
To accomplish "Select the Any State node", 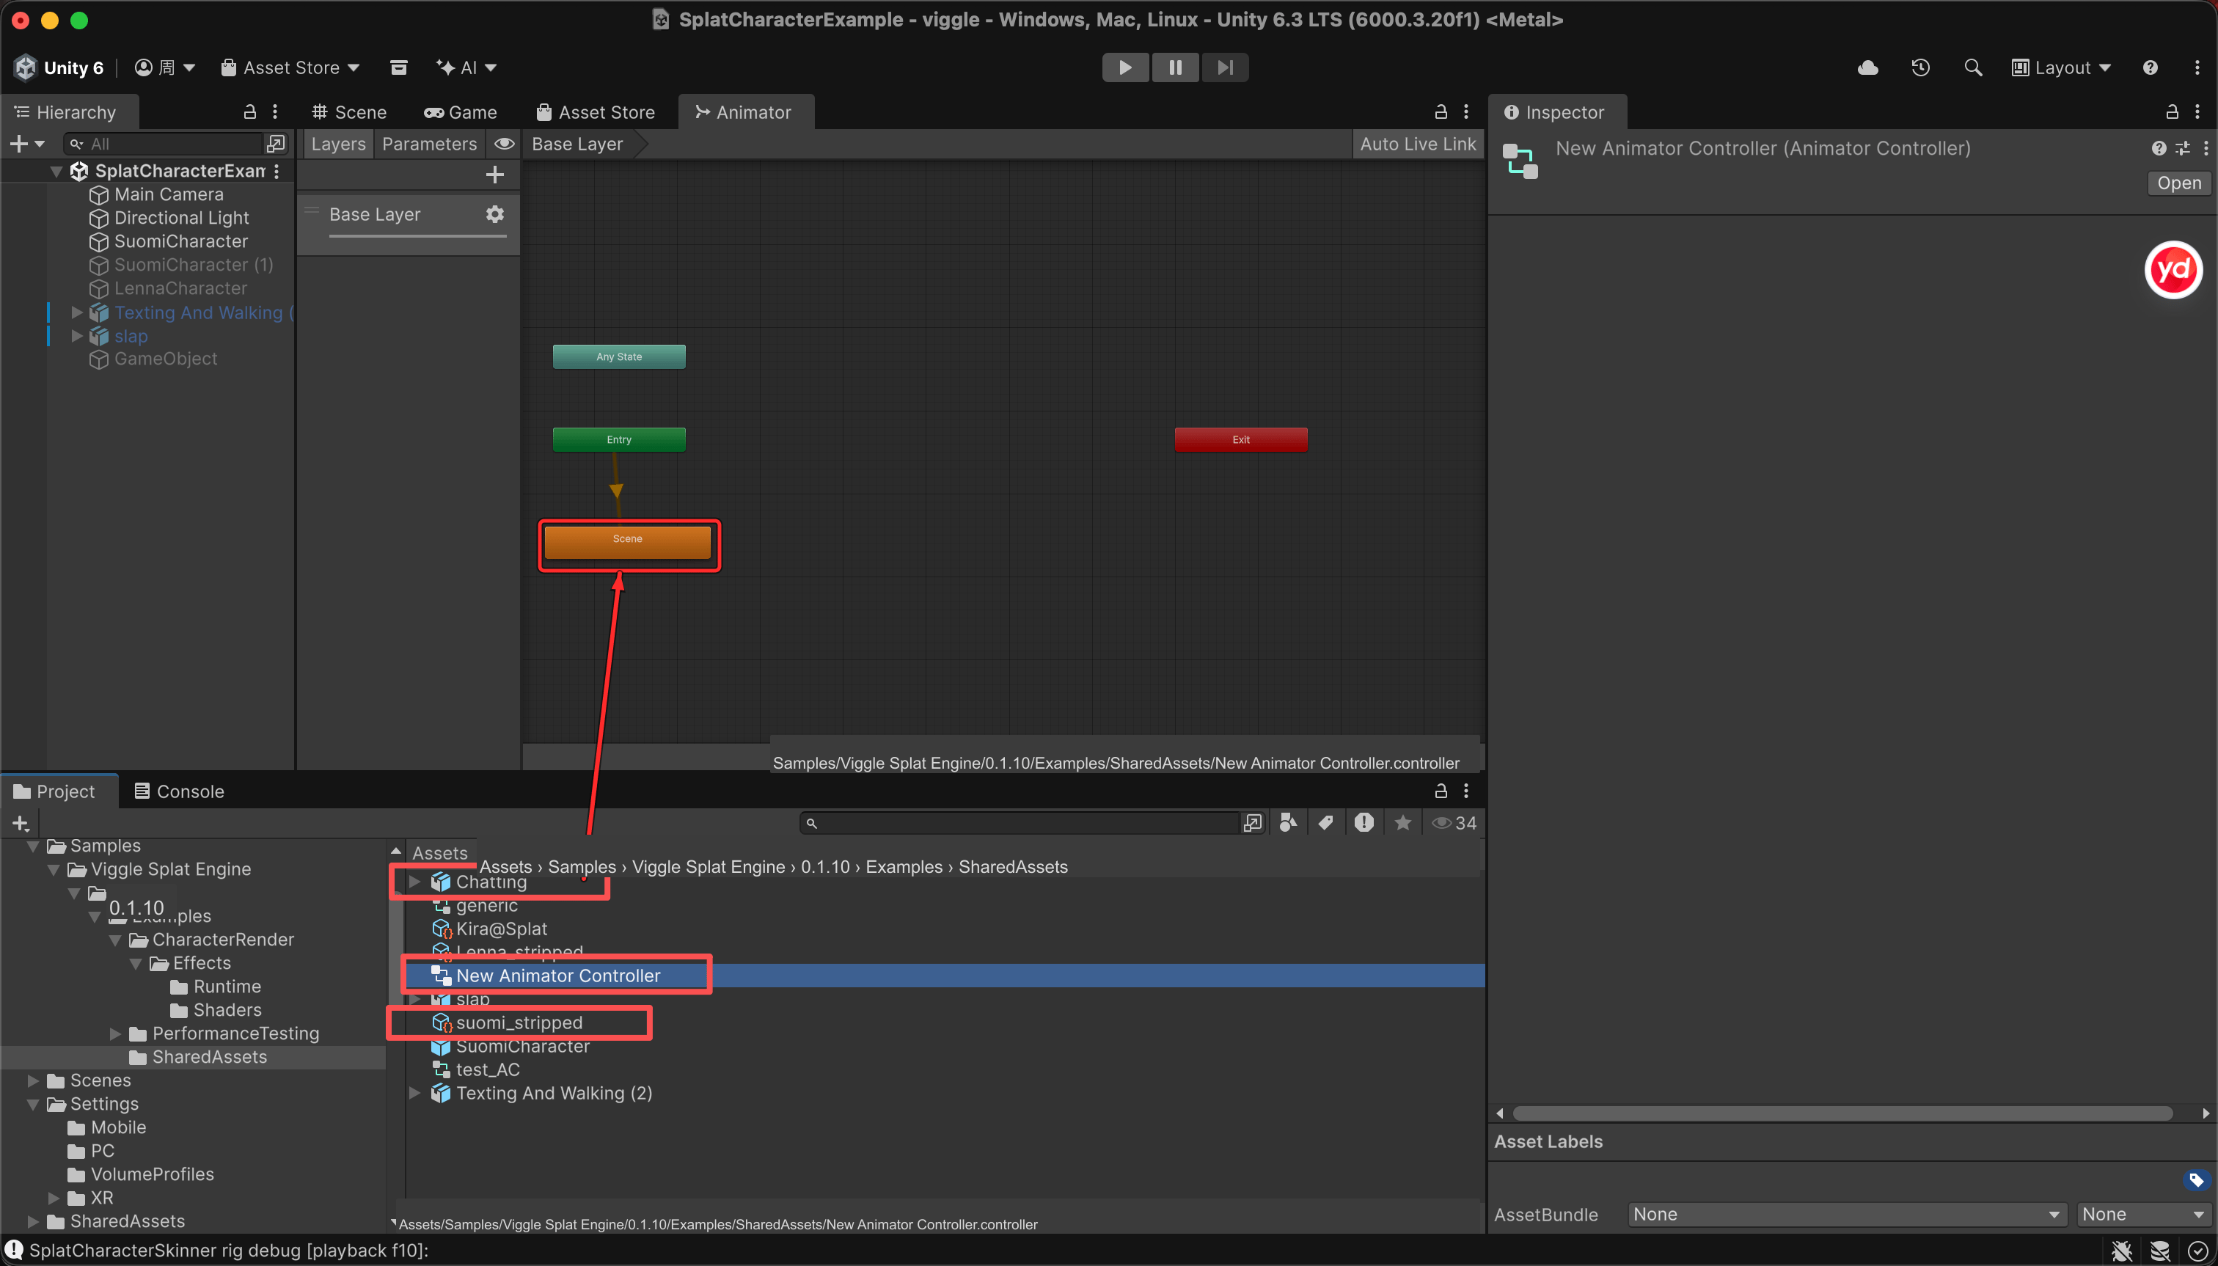I will click(x=619, y=356).
